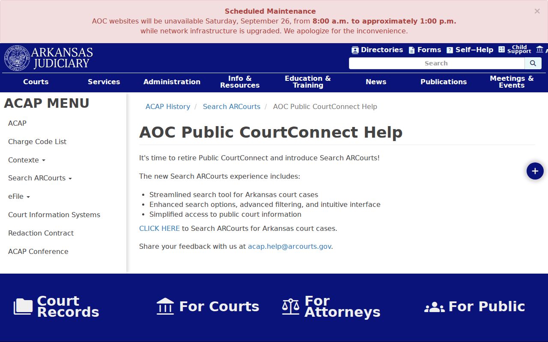Follow the CLICK HERE link
The width and height of the screenshot is (548, 342).
click(159, 228)
